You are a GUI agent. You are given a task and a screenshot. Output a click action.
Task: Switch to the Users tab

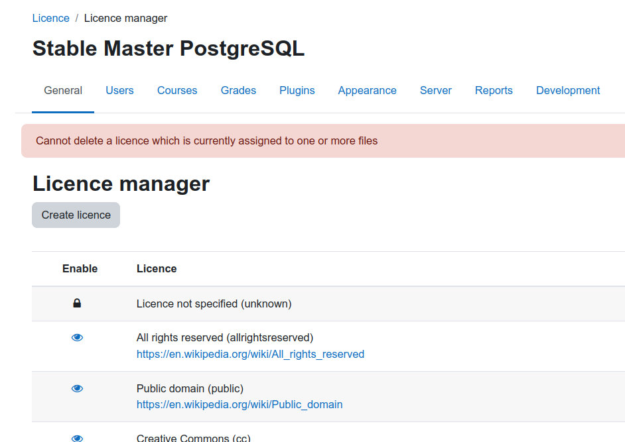point(119,90)
